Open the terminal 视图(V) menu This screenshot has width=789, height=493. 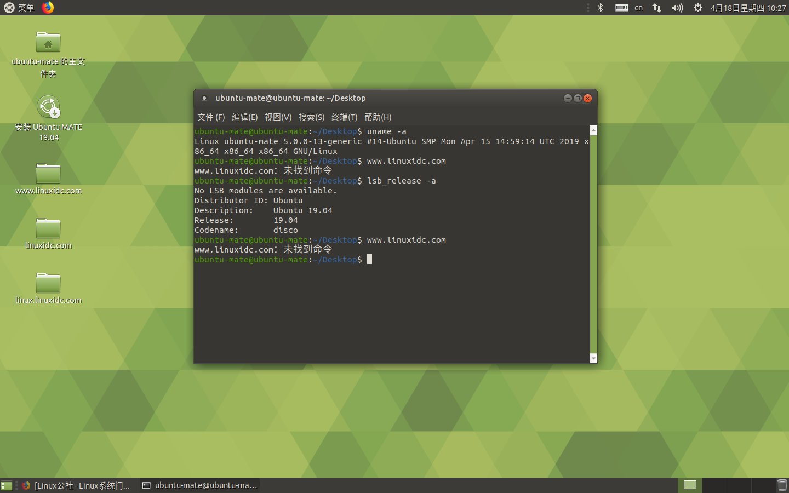click(x=278, y=117)
